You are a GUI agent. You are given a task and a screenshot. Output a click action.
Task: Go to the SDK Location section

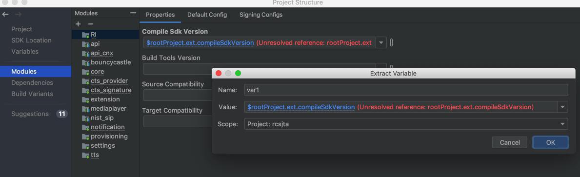(31, 40)
